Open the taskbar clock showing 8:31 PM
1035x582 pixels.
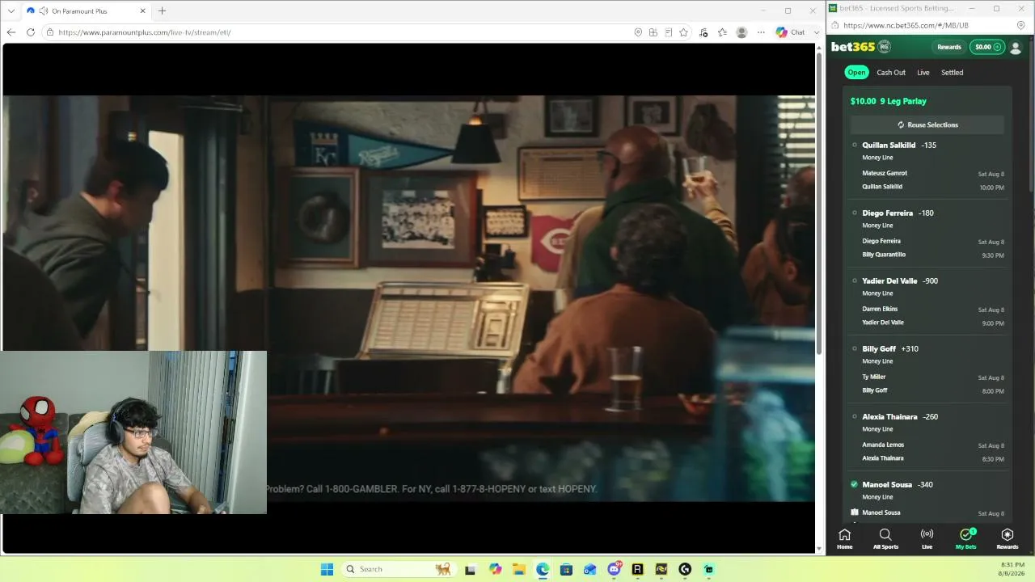[x=1012, y=569]
